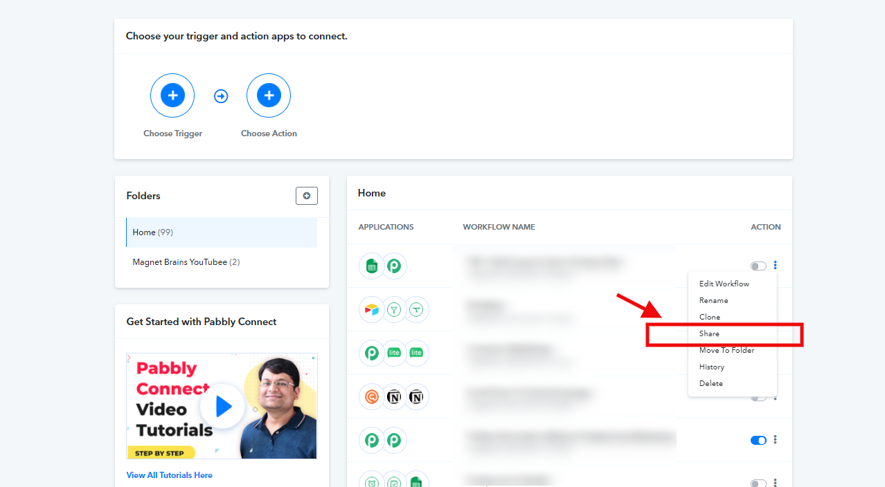Select Edit Workflow from the context menu

[x=724, y=284]
